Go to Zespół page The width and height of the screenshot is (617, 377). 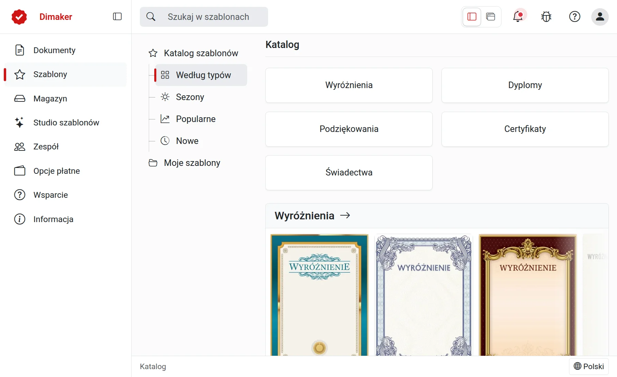tap(65, 147)
